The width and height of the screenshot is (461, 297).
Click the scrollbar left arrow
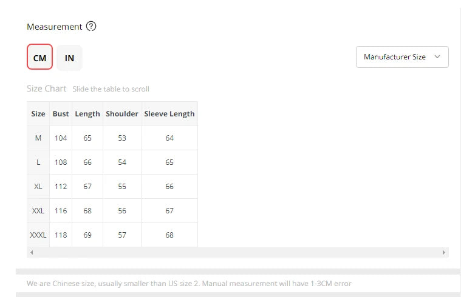click(x=32, y=252)
